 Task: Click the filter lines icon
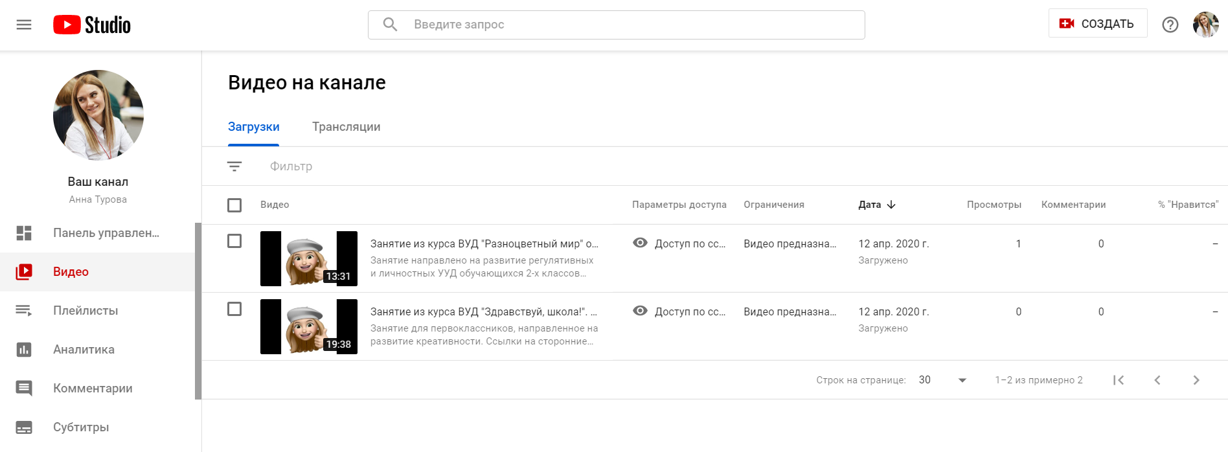(234, 166)
